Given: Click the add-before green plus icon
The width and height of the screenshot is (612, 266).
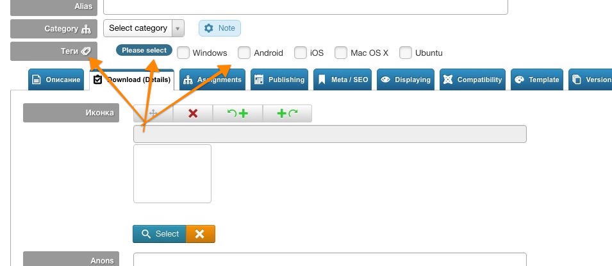Looking at the screenshot, I should (x=238, y=113).
